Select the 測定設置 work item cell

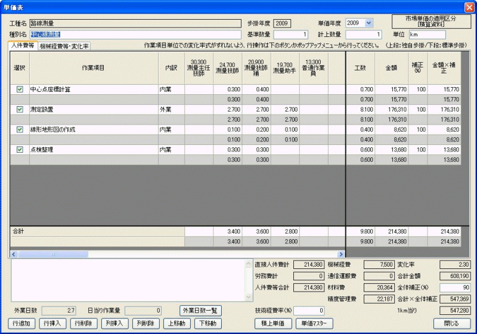point(94,110)
